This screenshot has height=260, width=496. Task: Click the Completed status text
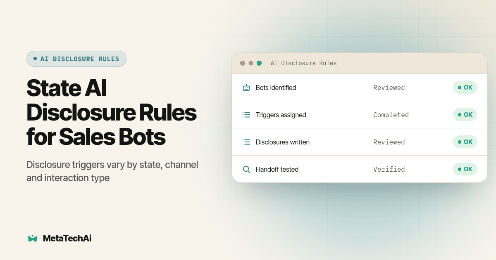pyautogui.click(x=391, y=115)
